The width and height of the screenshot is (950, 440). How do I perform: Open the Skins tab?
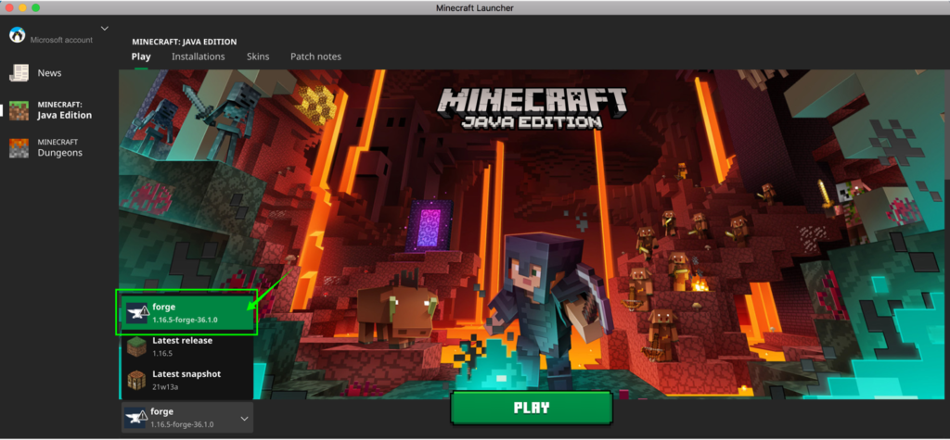(x=258, y=57)
